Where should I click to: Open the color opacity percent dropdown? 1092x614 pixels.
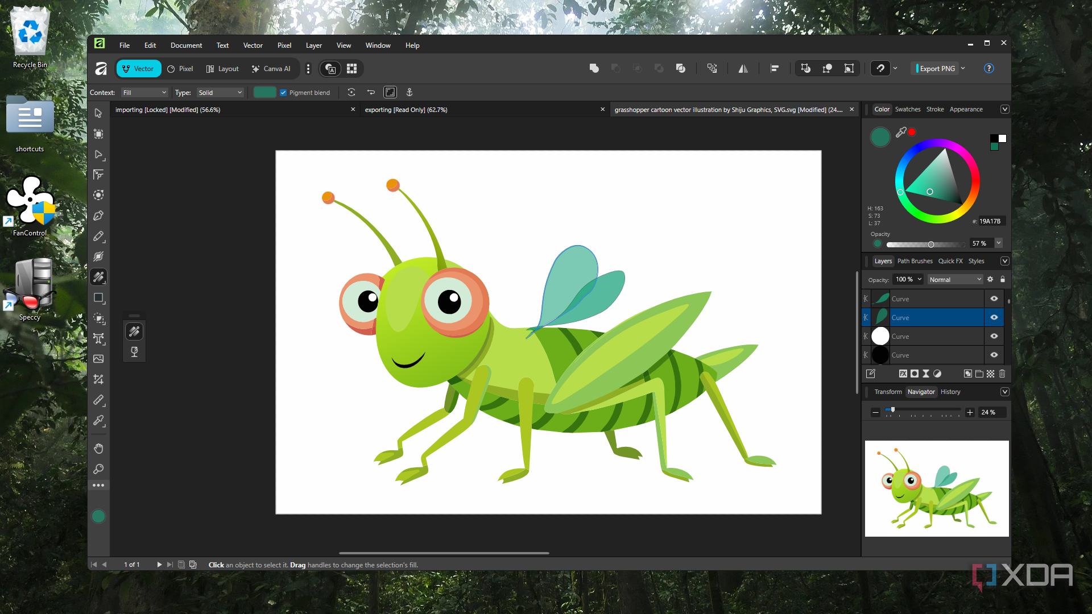tap(999, 243)
